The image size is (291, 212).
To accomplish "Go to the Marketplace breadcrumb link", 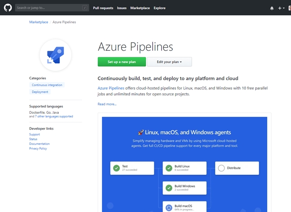I will point(39,22).
